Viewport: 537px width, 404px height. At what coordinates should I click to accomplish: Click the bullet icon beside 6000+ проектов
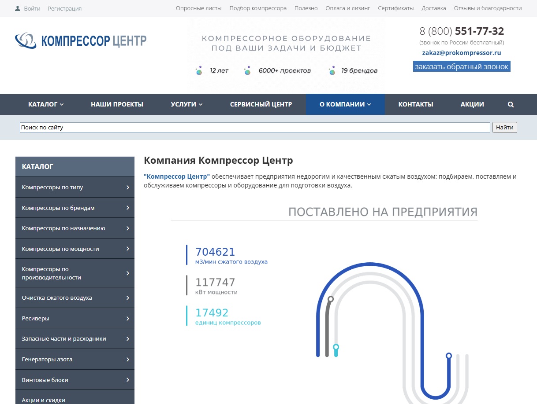tap(247, 70)
